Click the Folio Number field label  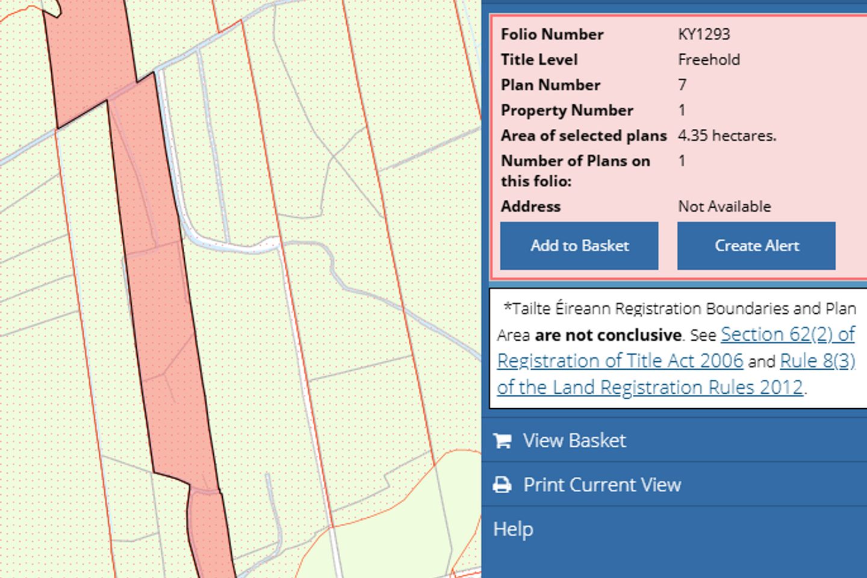pyautogui.click(x=552, y=34)
